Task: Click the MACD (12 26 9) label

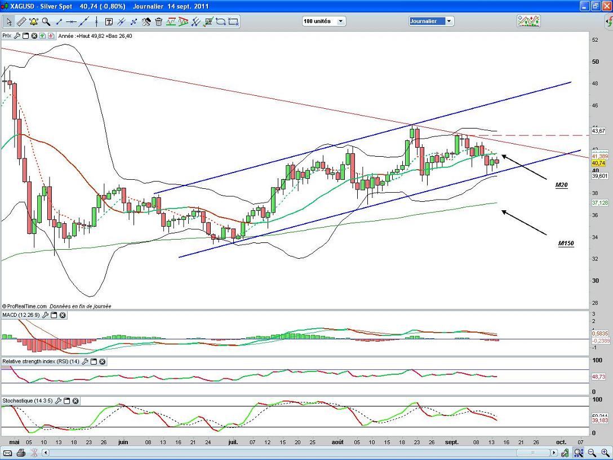Action: [21, 315]
